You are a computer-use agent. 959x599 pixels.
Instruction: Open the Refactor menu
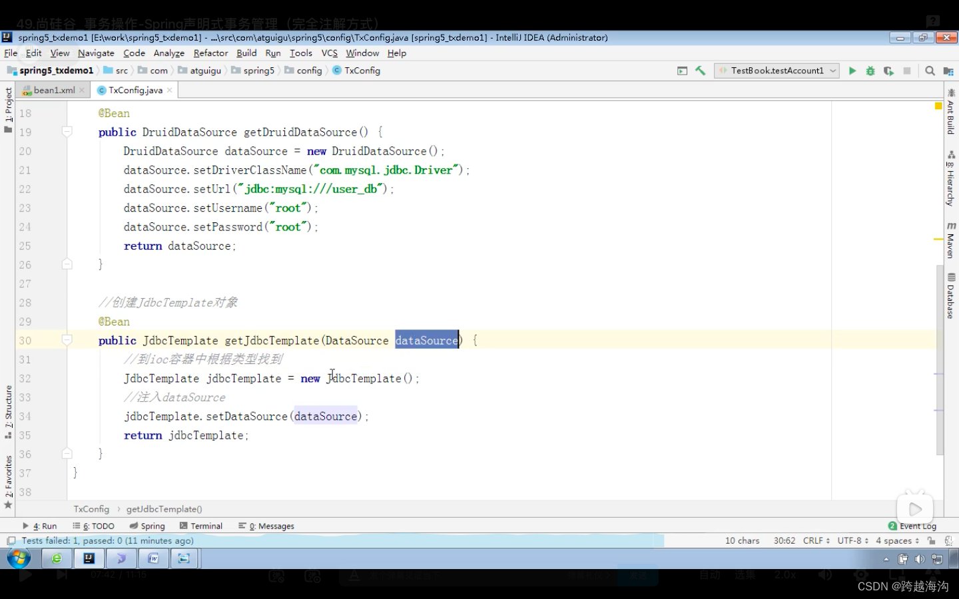coord(210,53)
